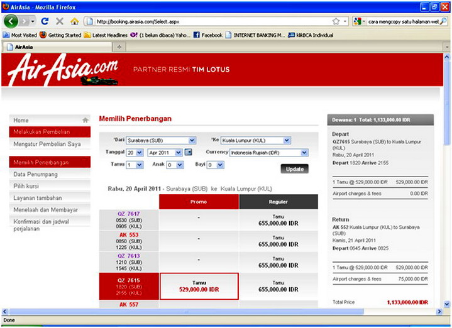Expand the Dari origin city dropdown
The height and width of the screenshot is (328, 452).
161,141
